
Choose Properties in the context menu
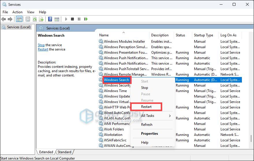point(152,134)
